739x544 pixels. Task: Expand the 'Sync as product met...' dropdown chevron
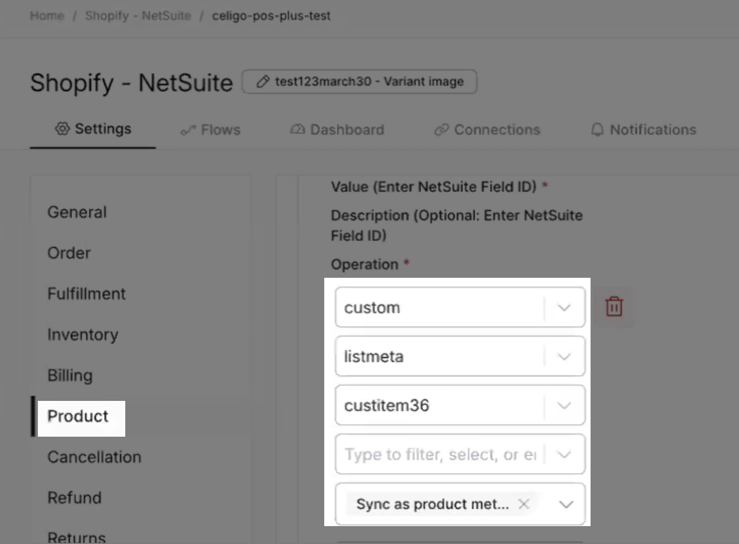[566, 504]
